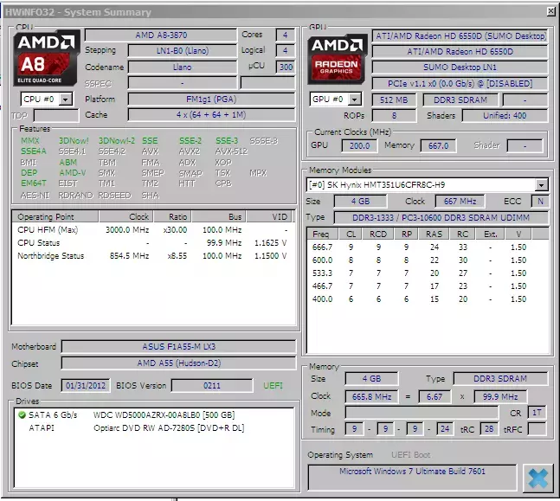Click the cache field 4 x (64 + 64 + 1M)

click(211, 115)
